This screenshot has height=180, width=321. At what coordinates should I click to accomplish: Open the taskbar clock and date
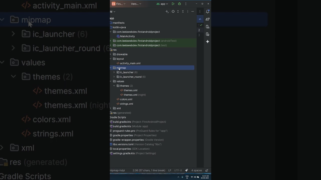tap(205, 177)
